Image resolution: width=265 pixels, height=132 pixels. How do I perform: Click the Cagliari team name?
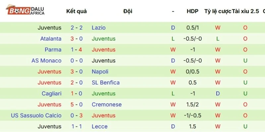51,94
